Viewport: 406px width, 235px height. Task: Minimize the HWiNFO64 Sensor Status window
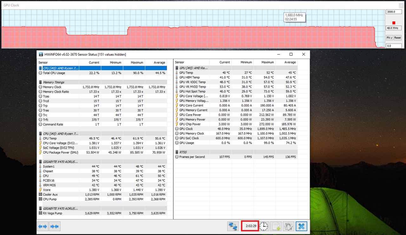[278, 54]
